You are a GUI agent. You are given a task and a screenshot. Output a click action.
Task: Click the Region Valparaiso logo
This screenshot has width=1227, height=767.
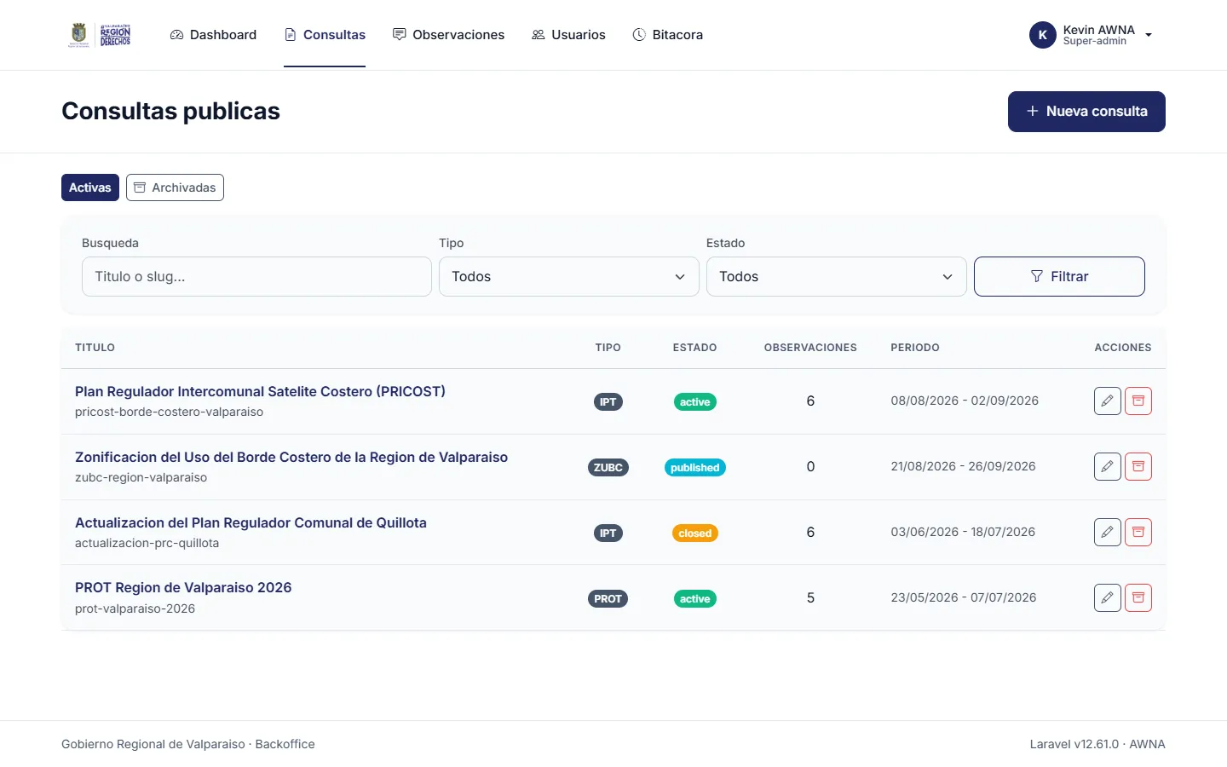click(101, 35)
